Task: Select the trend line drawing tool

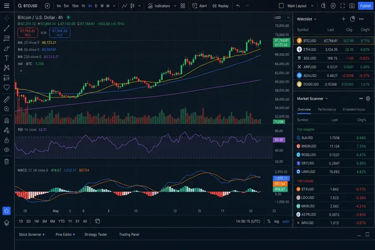Action: (7, 28)
